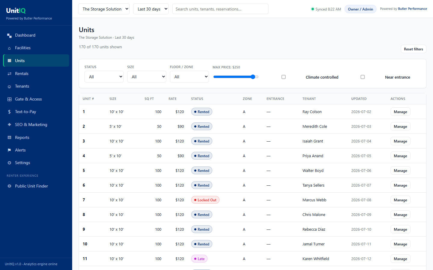The height and width of the screenshot is (270, 433).
Task: Open the facility selector dropdown
Action: pyautogui.click(x=104, y=9)
